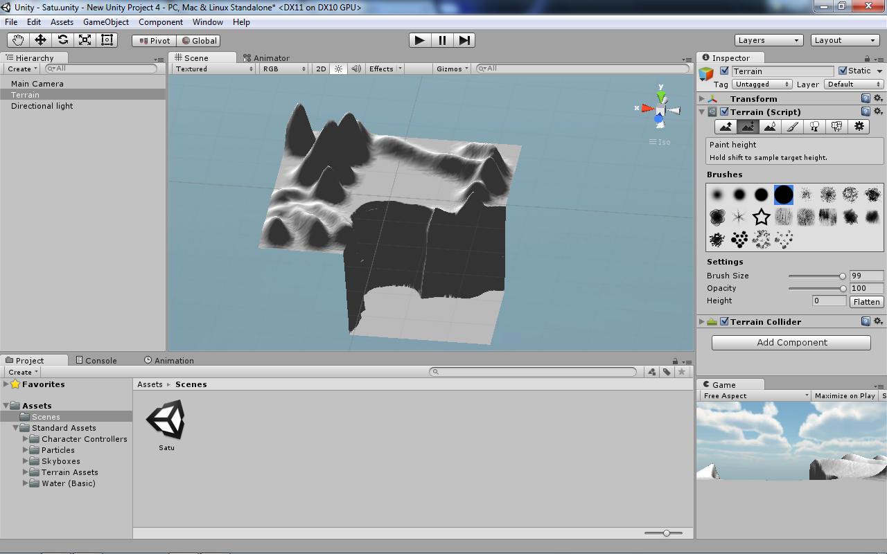Image resolution: width=887 pixels, height=554 pixels.
Task: Select the Paint Texture brush tool
Action: tap(792, 126)
